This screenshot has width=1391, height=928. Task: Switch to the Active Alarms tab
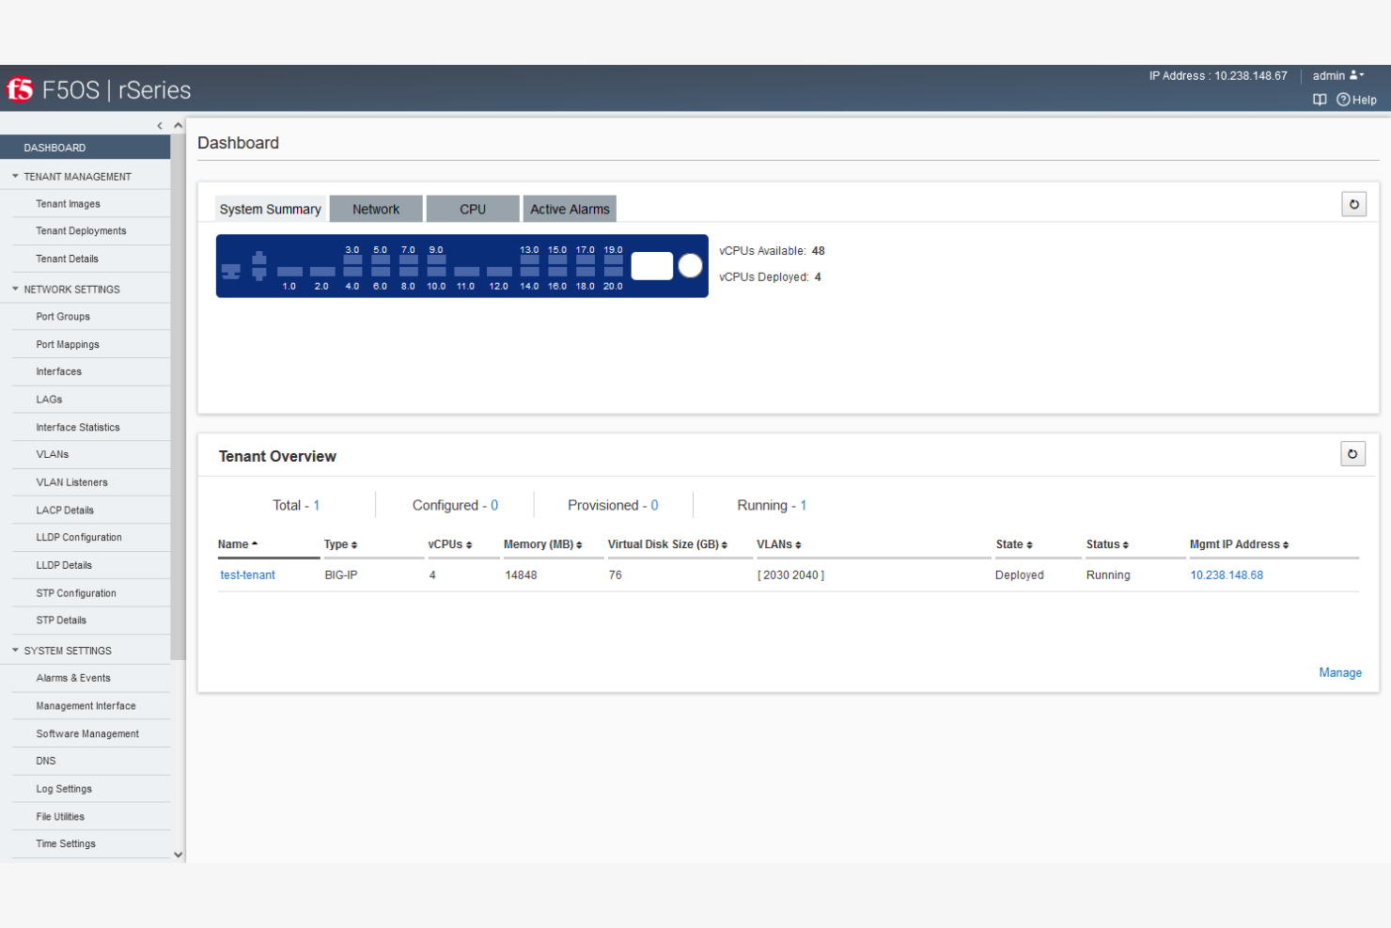[x=570, y=209]
